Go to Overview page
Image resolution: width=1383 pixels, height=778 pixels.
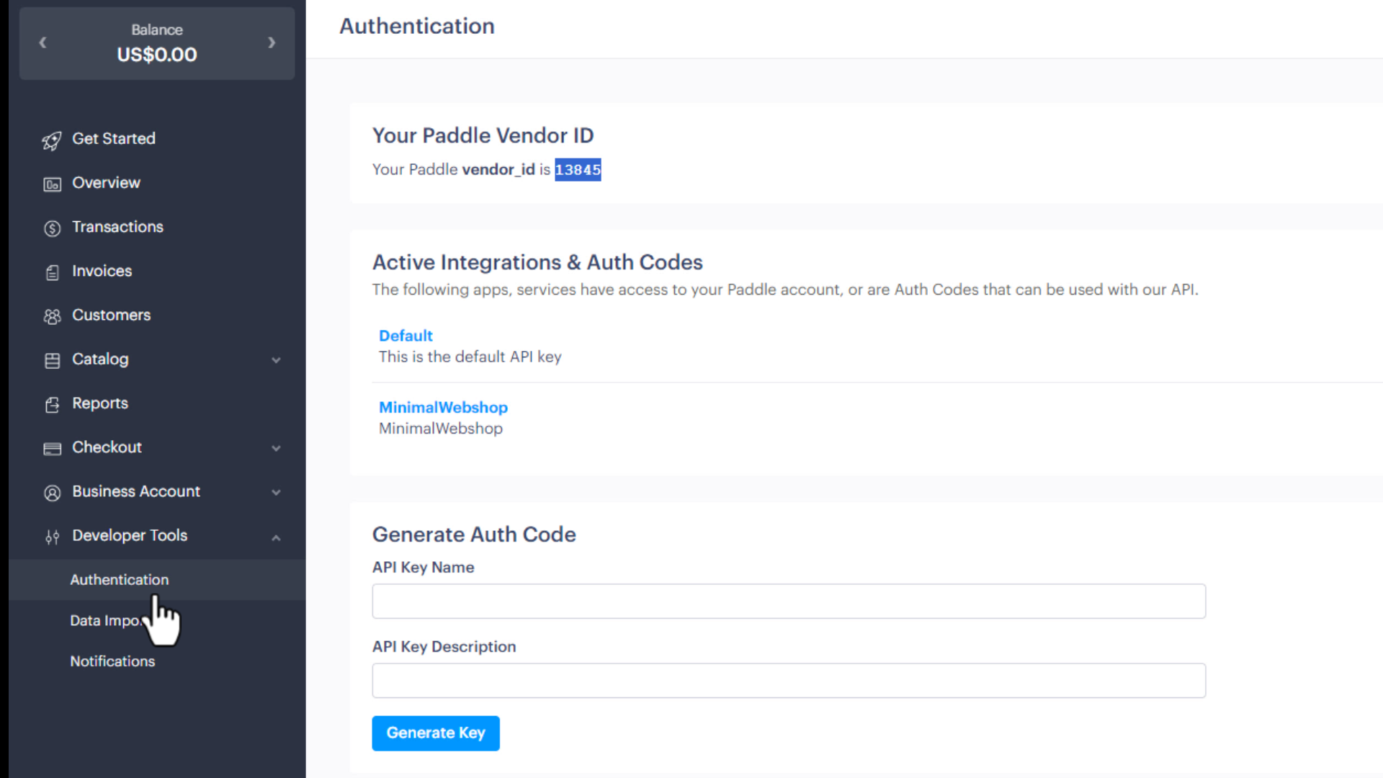pyautogui.click(x=106, y=182)
